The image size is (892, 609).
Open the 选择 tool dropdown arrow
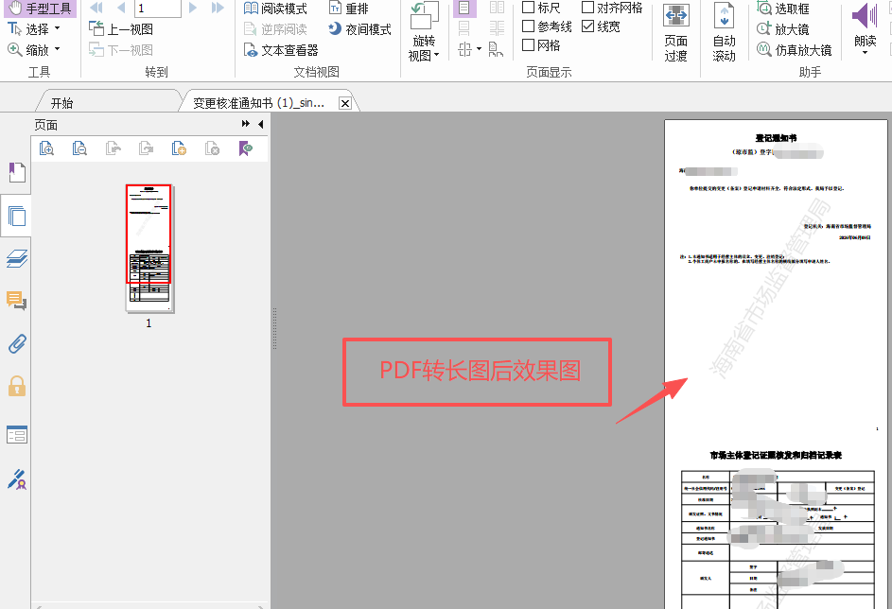click(57, 27)
